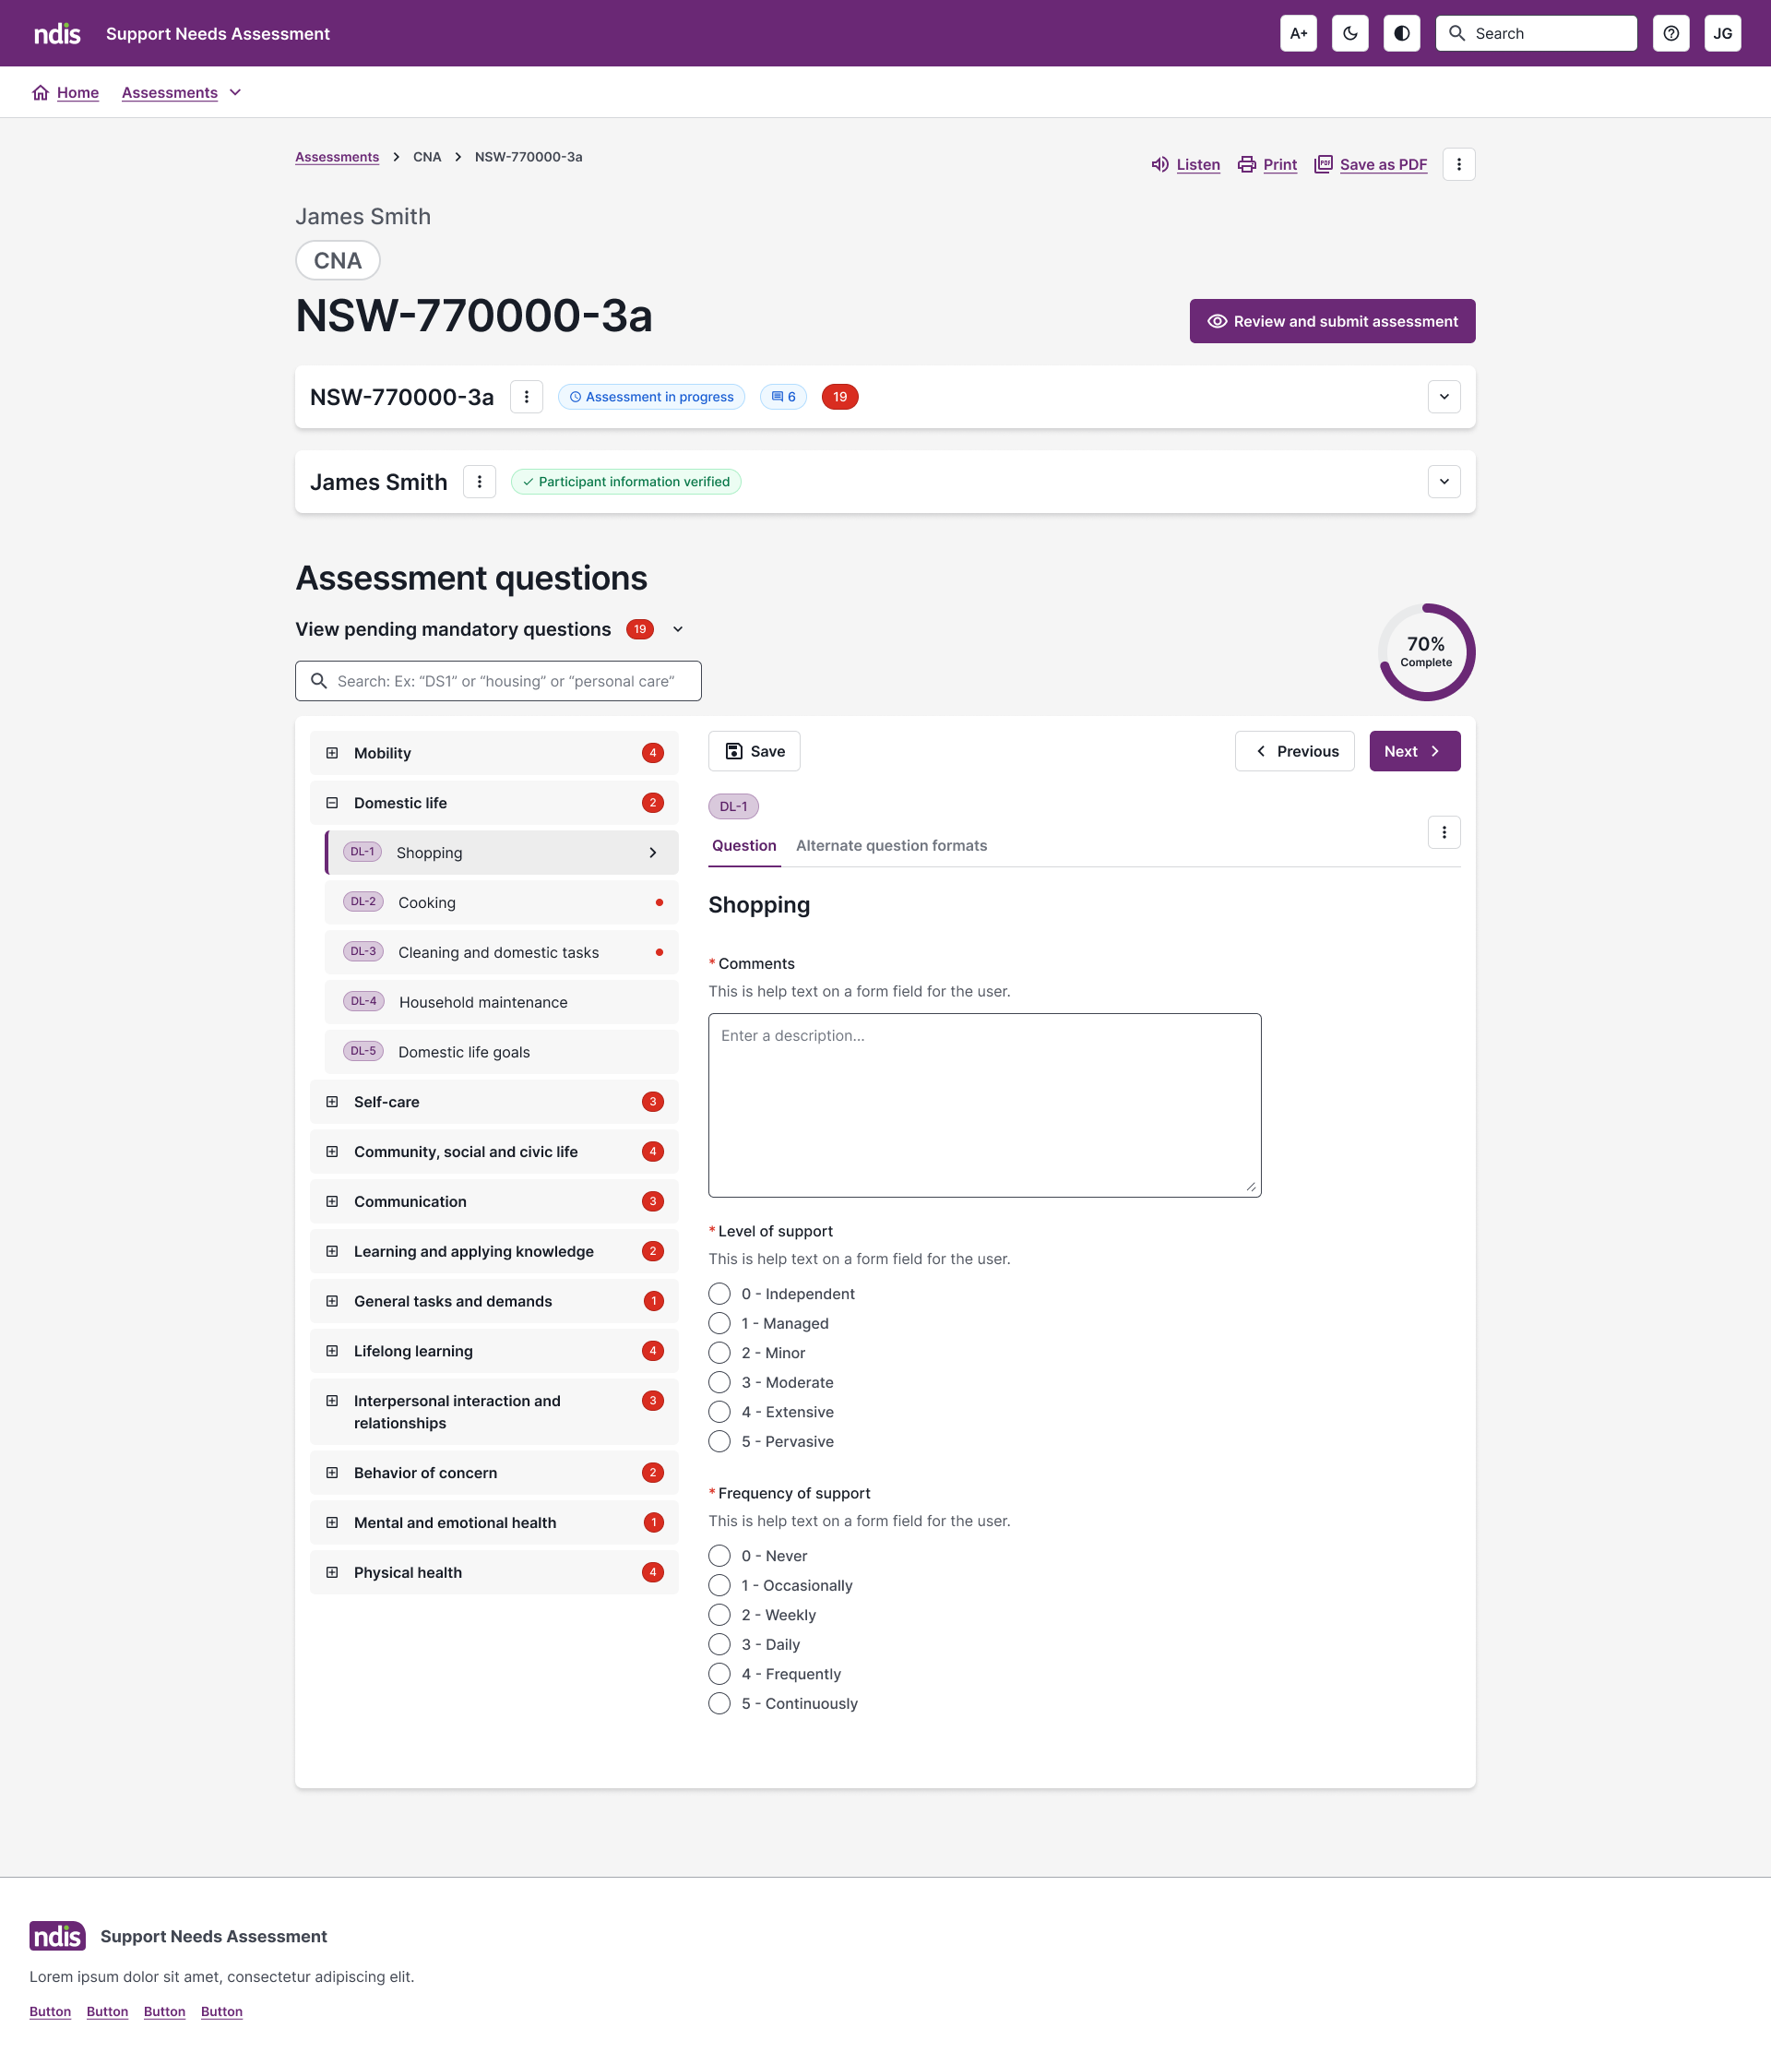Click Review and submit assessment button
This screenshot has width=1771, height=2065.
tap(1332, 321)
